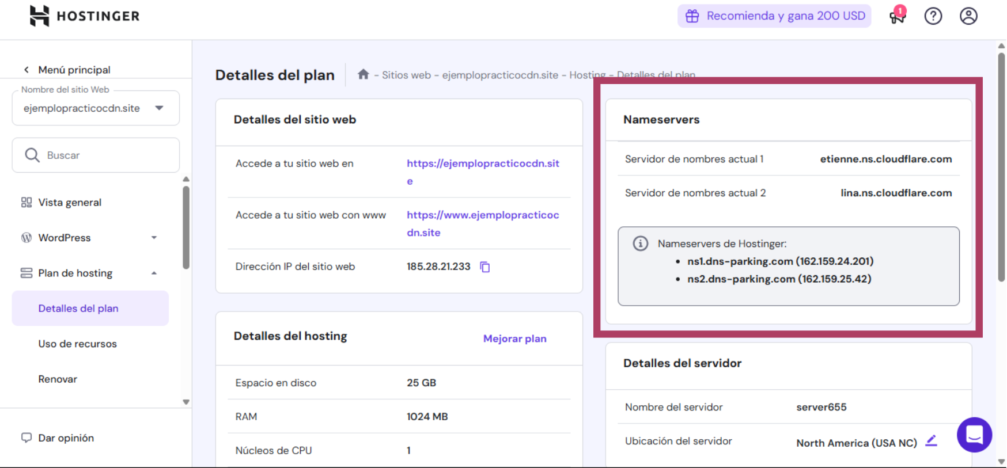The height and width of the screenshot is (468, 1007).
Task: Open https://www.ejemplopracticocdn.site link
Action: (483, 223)
